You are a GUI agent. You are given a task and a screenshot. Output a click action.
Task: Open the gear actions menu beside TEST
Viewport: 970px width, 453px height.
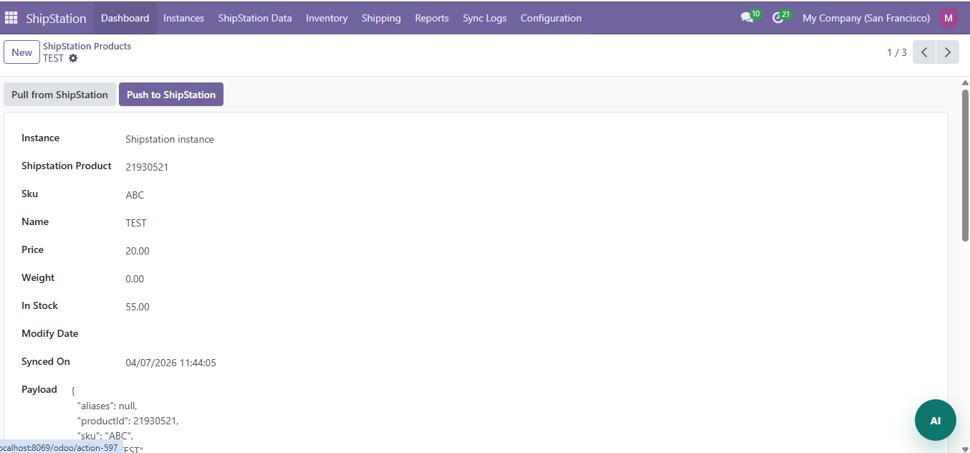click(73, 58)
